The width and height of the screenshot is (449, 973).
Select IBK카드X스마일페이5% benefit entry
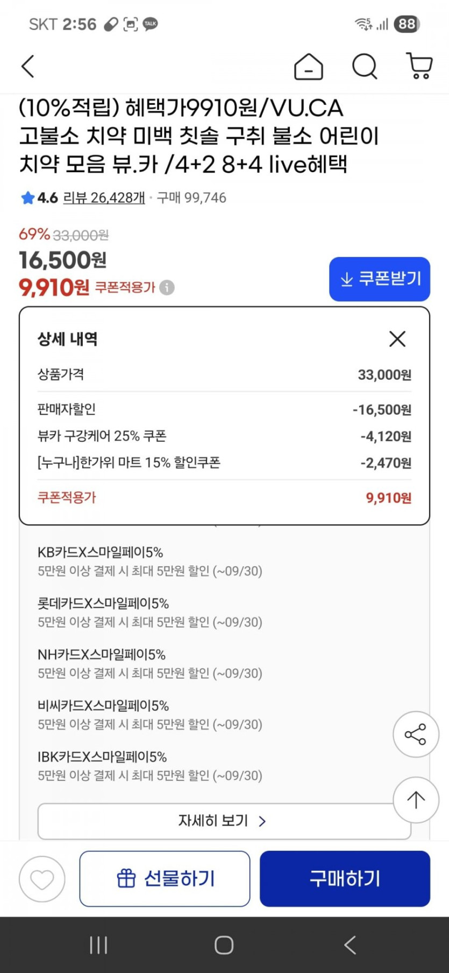point(102,757)
